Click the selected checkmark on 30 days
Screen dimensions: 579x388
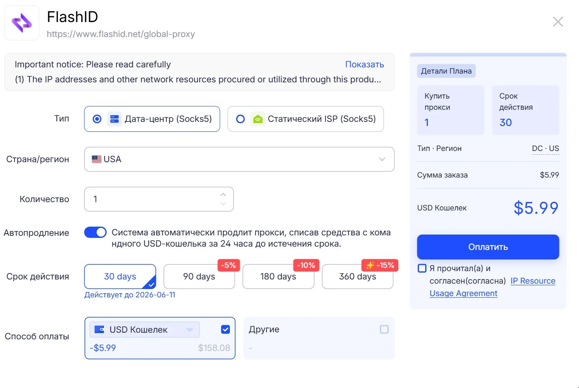tap(151, 284)
